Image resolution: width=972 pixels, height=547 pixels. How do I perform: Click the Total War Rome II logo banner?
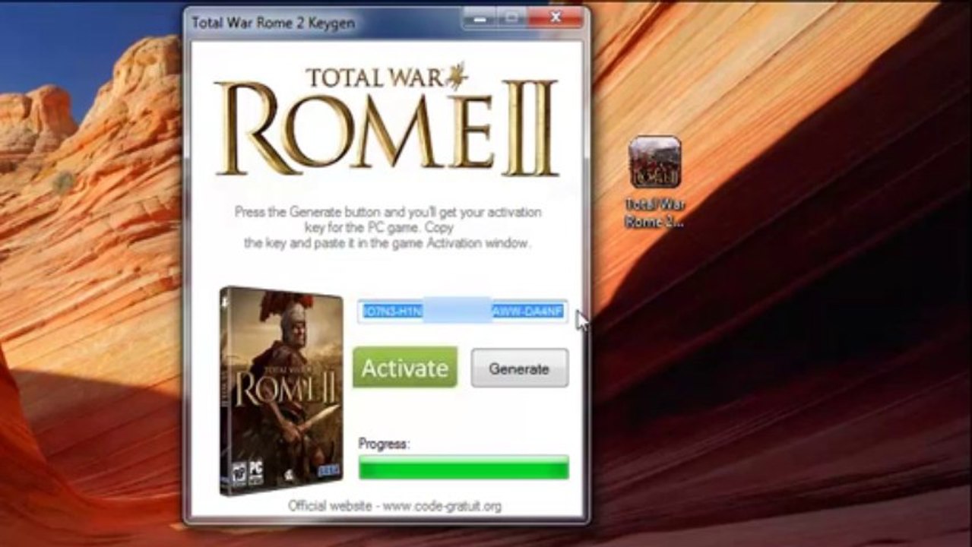point(387,119)
